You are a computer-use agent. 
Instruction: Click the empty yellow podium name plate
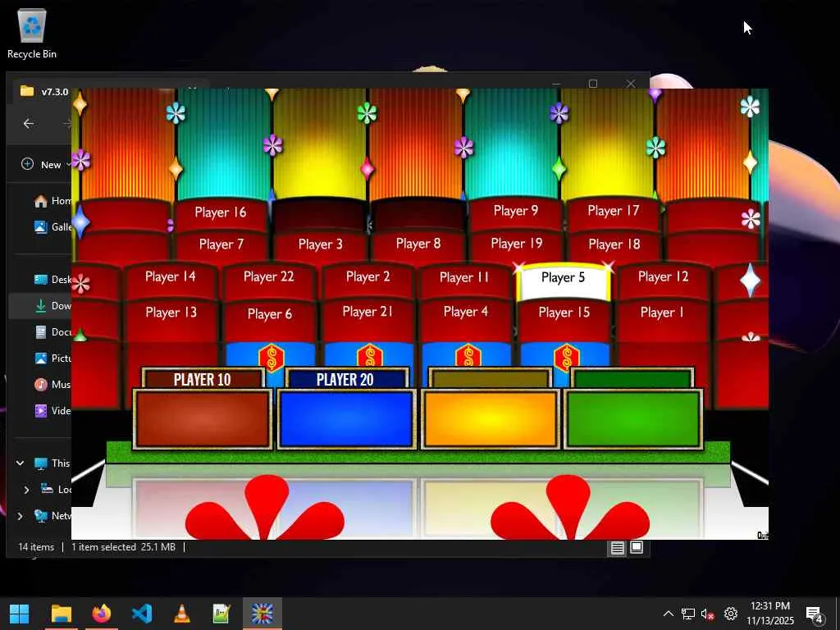(x=491, y=379)
